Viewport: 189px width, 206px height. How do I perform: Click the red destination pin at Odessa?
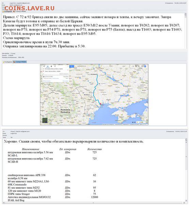click(x=100, y=104)
